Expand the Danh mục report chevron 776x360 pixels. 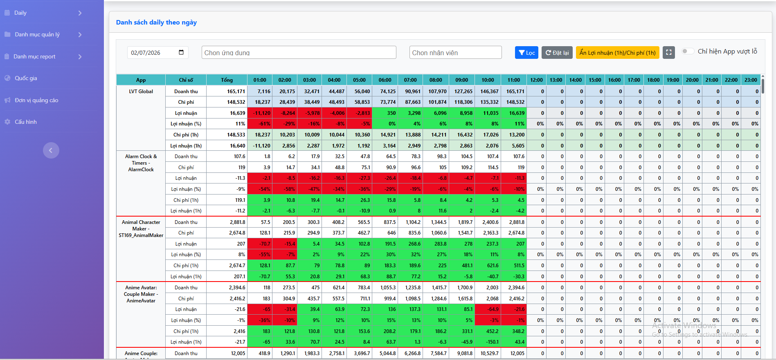pyautogui.click(x=80, y=56)
